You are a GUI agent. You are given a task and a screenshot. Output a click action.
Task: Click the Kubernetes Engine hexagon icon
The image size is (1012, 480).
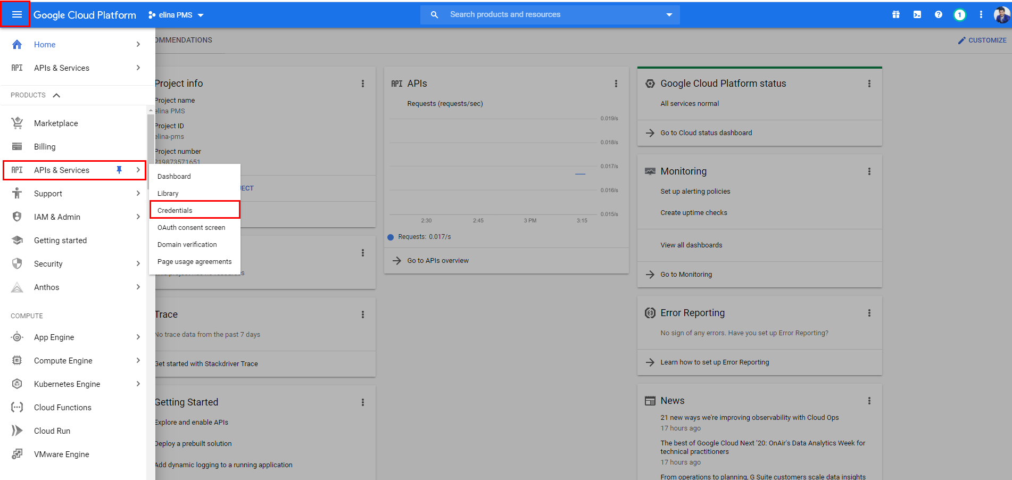pos(17,384)
